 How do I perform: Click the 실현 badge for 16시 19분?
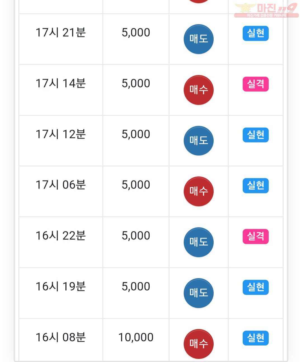(x=256, y=287)
